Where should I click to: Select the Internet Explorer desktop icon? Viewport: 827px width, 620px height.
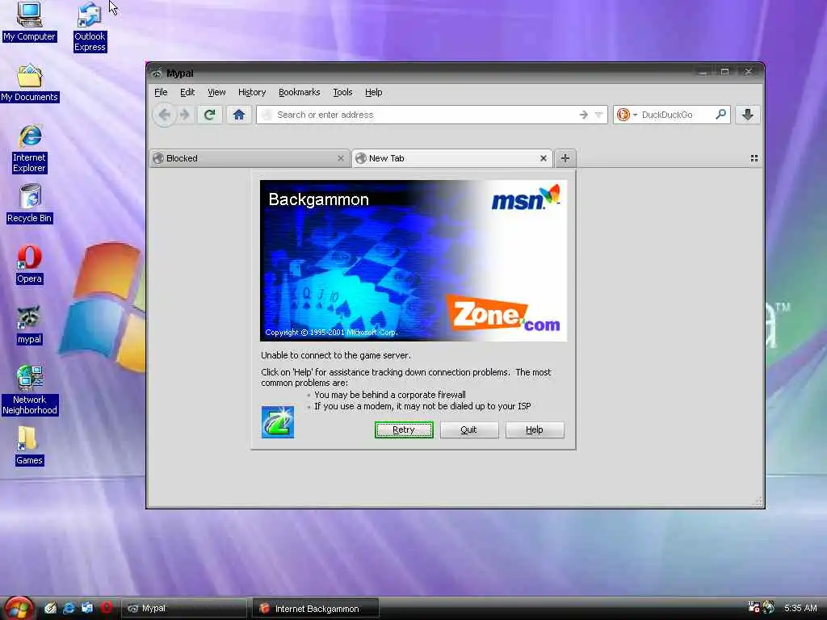point(30,149)
